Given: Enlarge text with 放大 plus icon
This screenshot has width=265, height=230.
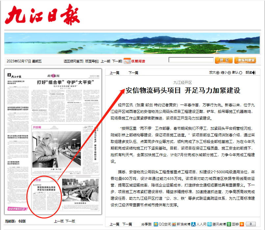Looking at the screenshot, I should (x=218, y=73).
